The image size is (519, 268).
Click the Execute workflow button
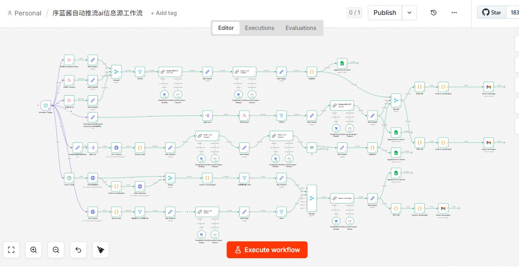[267, 250]
